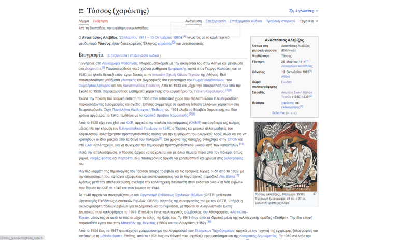398x240 pixels.
Task: Open the Κυπριακής Δημοκρατίας link
Action: click(258, 236)
